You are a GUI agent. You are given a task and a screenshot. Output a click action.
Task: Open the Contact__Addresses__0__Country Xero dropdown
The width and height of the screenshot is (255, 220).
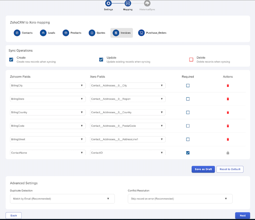pyautogui.click(x=128, y=112)
